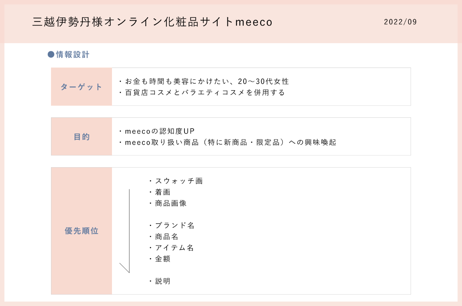Select the スウォッチ画 list item
Screen dimensions: 462x306
[176, 181]
